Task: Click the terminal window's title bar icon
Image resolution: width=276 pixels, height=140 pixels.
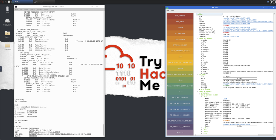Action: click(x=16, y=7)
